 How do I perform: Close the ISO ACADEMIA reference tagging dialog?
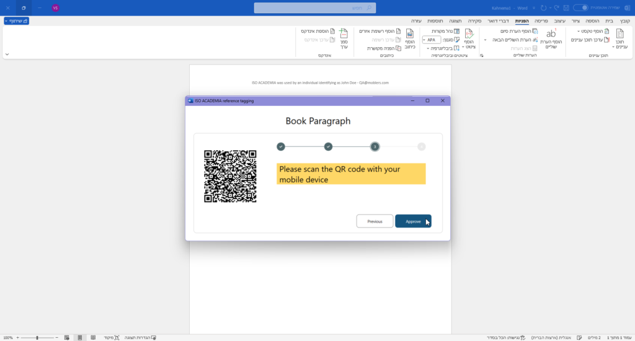point(443,100)
